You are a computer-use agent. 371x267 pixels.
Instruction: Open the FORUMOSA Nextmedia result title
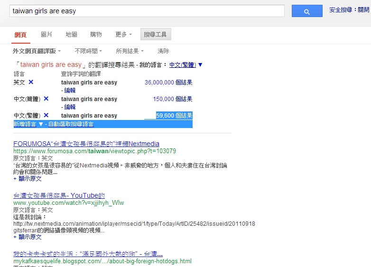[x=86, y=144]
